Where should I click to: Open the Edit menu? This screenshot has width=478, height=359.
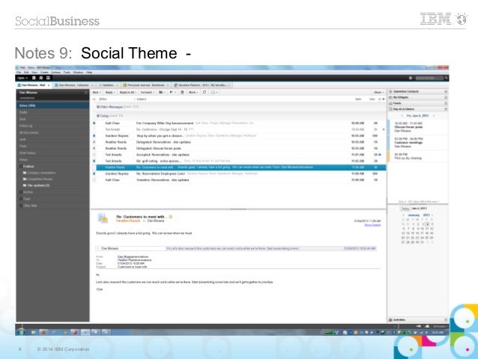coord(26,72)
